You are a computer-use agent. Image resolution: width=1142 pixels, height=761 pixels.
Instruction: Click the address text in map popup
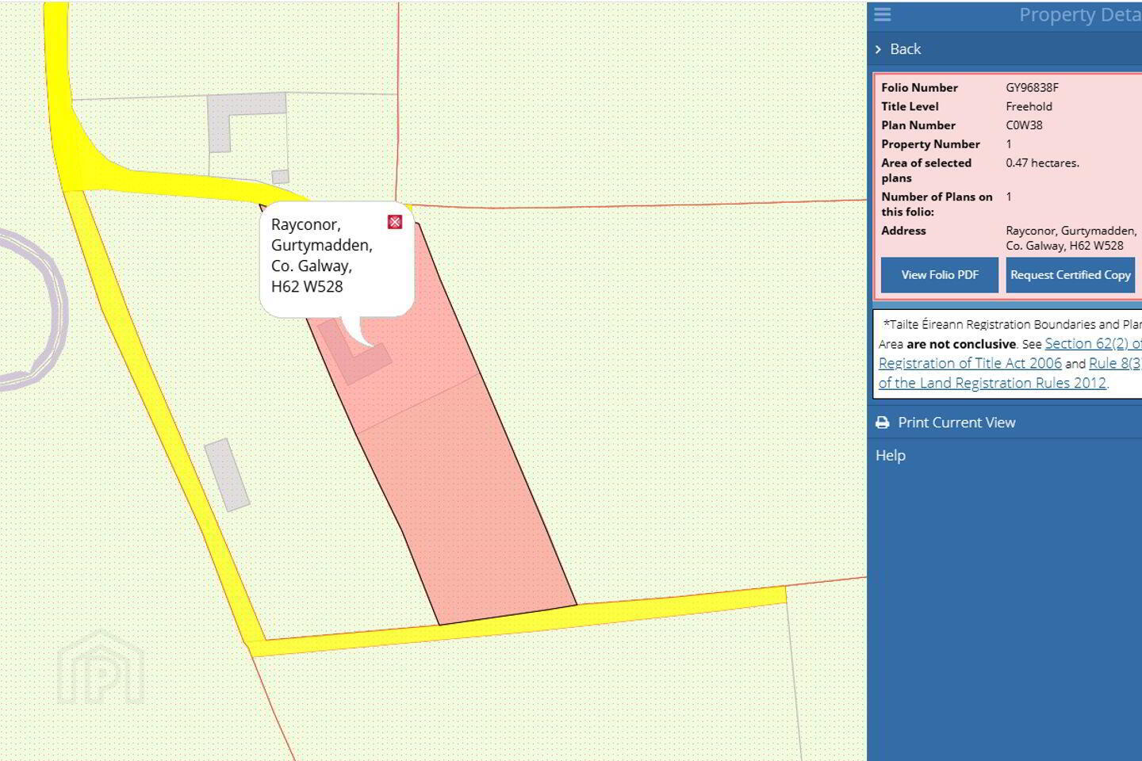click(322, 255)
